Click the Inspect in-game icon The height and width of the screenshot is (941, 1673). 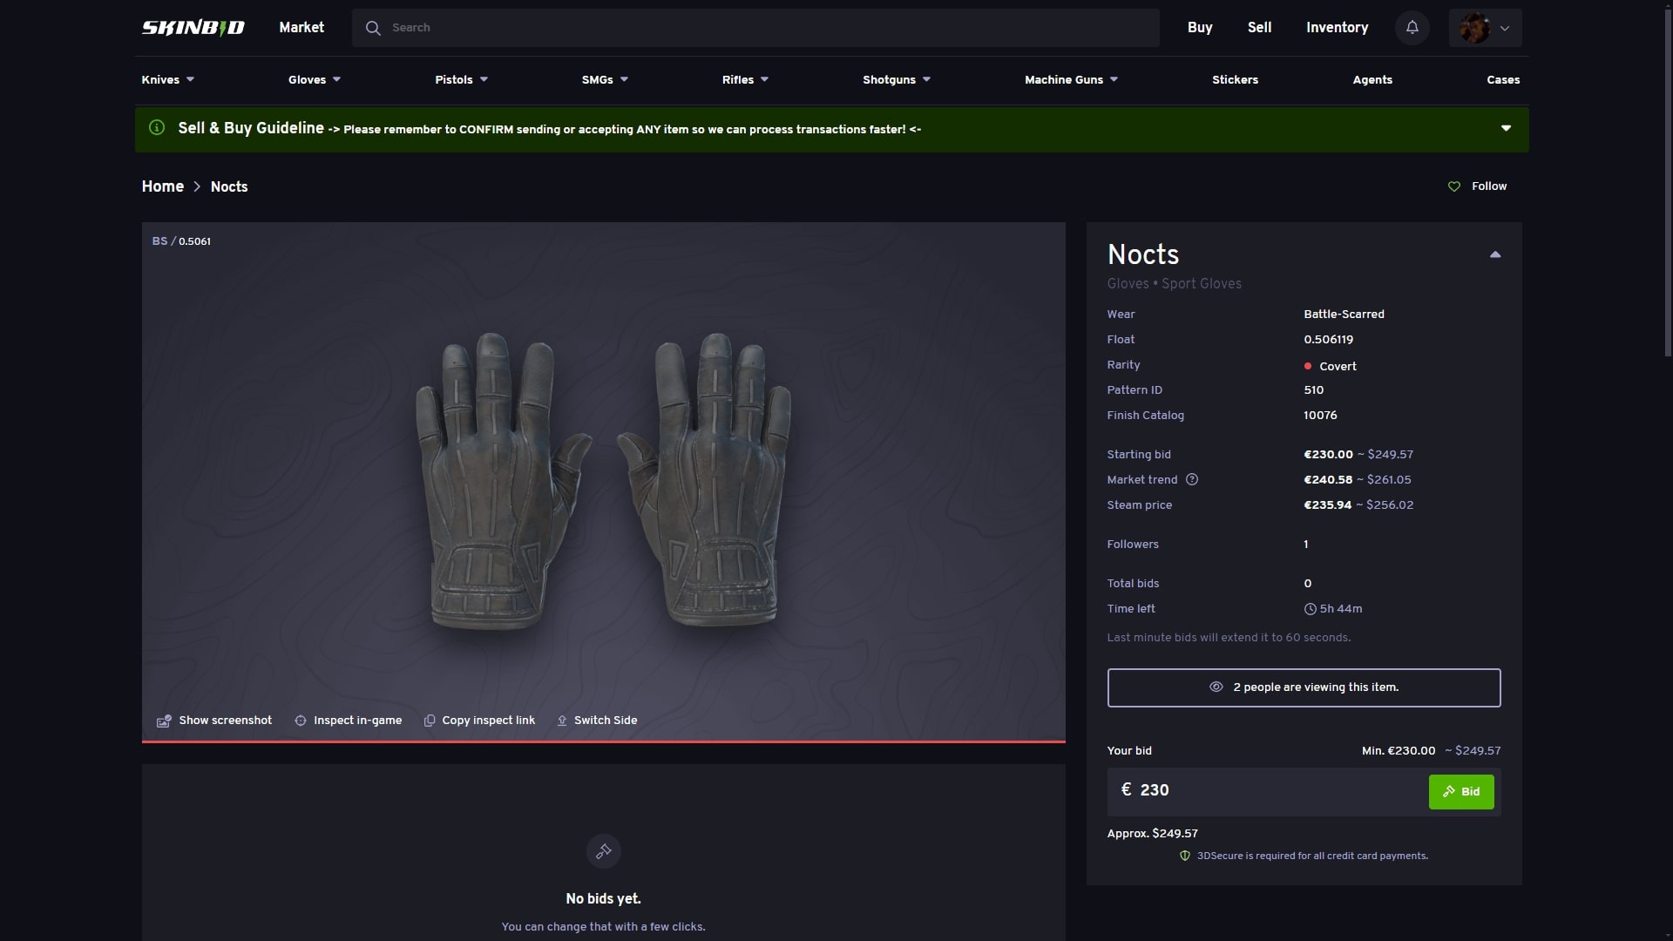click(x=301, y=721)
